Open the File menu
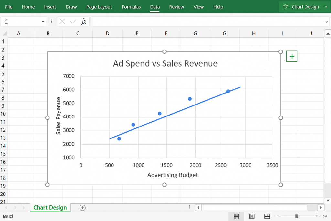Viewport: 331px width, 221px height. 9,7
